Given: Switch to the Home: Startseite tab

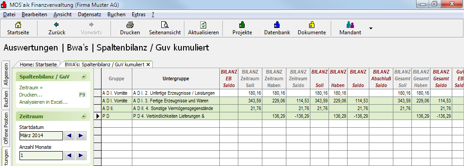Looking at the screenshot, I should click(38, 65).
